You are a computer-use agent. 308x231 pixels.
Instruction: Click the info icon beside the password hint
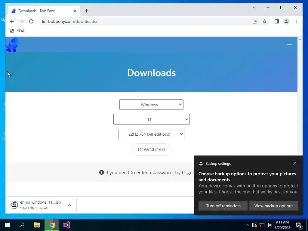coord(102,172)
